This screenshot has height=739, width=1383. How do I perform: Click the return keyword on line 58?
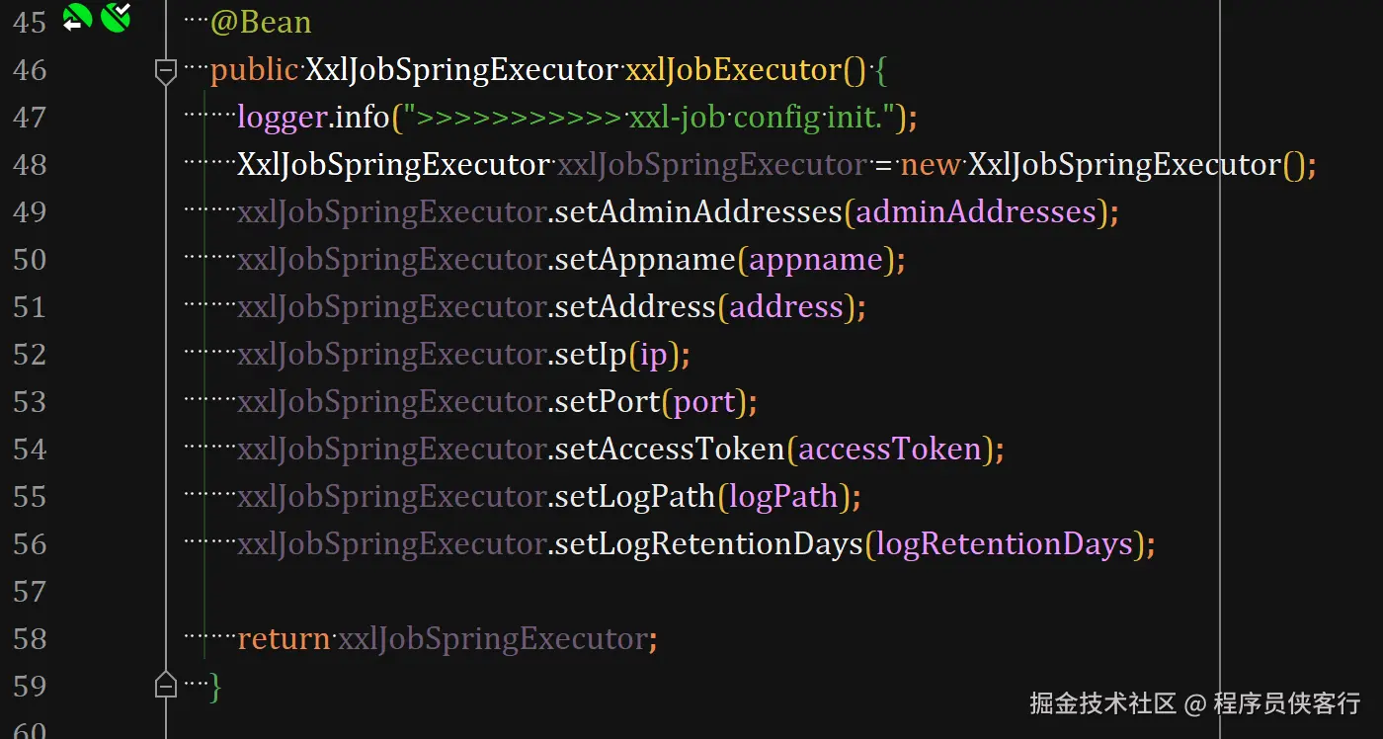click(283, 639)
